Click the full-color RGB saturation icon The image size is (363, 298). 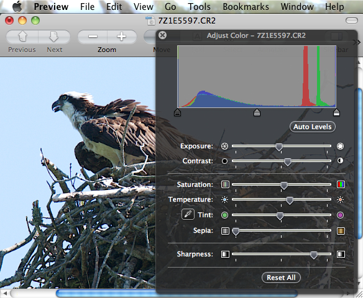[x=341, y=184]
